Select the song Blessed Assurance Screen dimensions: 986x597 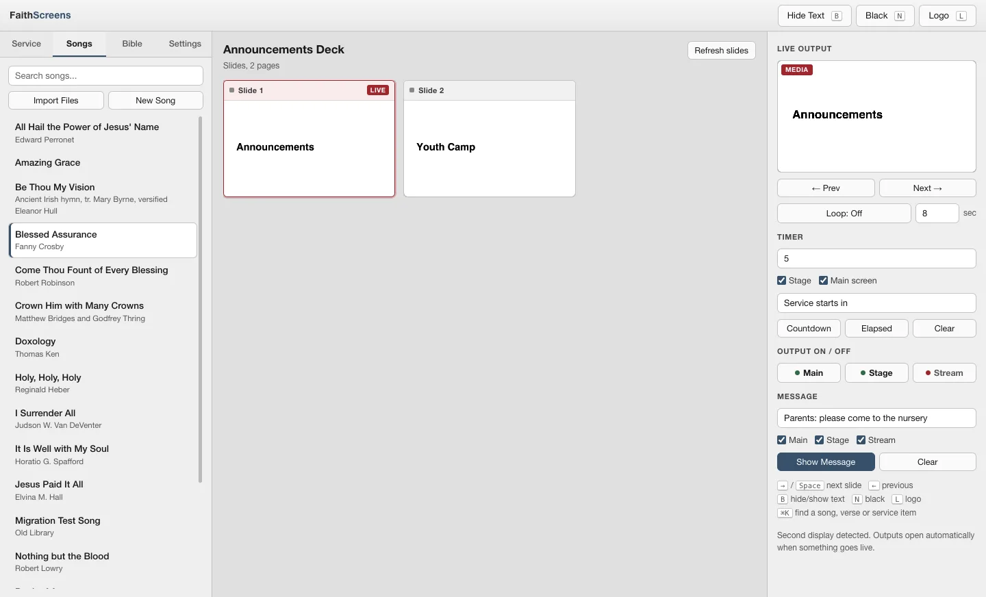pos(103,240)
